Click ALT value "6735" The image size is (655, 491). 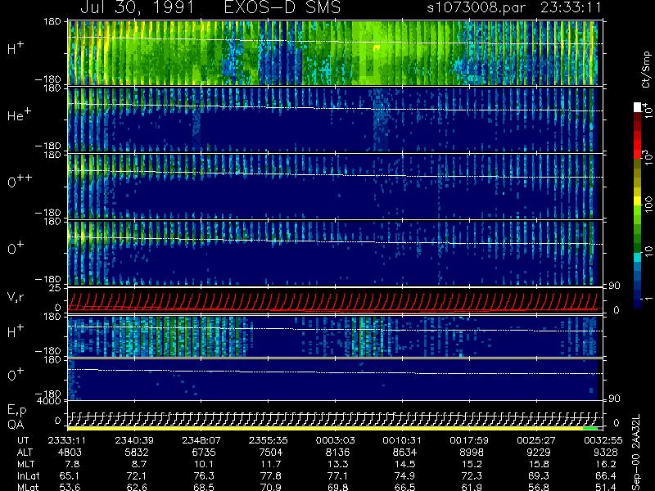point(204,453)
